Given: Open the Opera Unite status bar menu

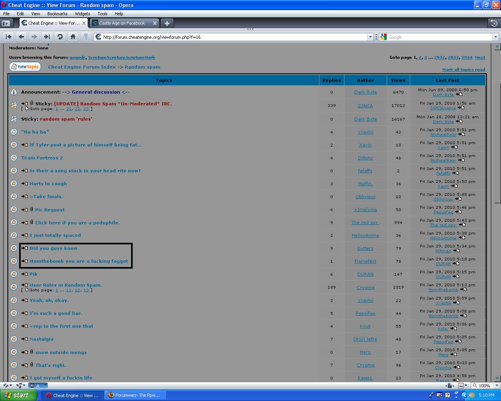Looking at the screenshot, I should pos(21,386).
